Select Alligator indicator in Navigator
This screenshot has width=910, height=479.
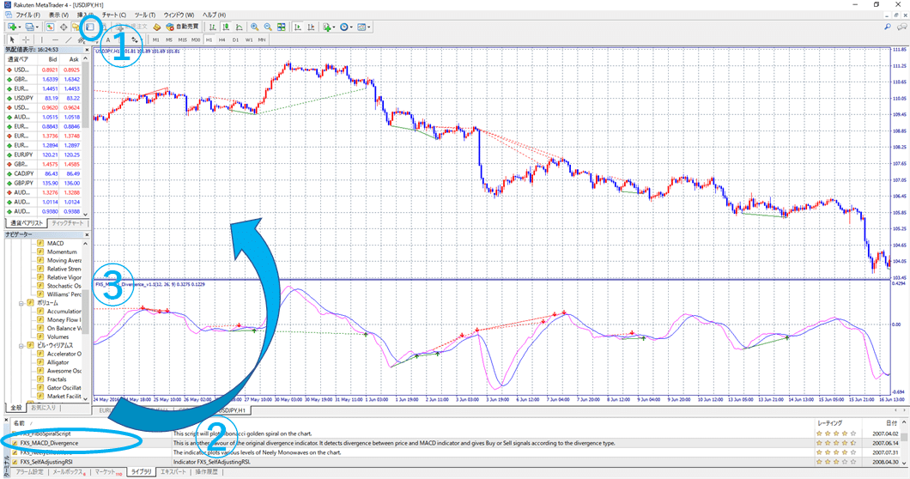pos(58,362)
